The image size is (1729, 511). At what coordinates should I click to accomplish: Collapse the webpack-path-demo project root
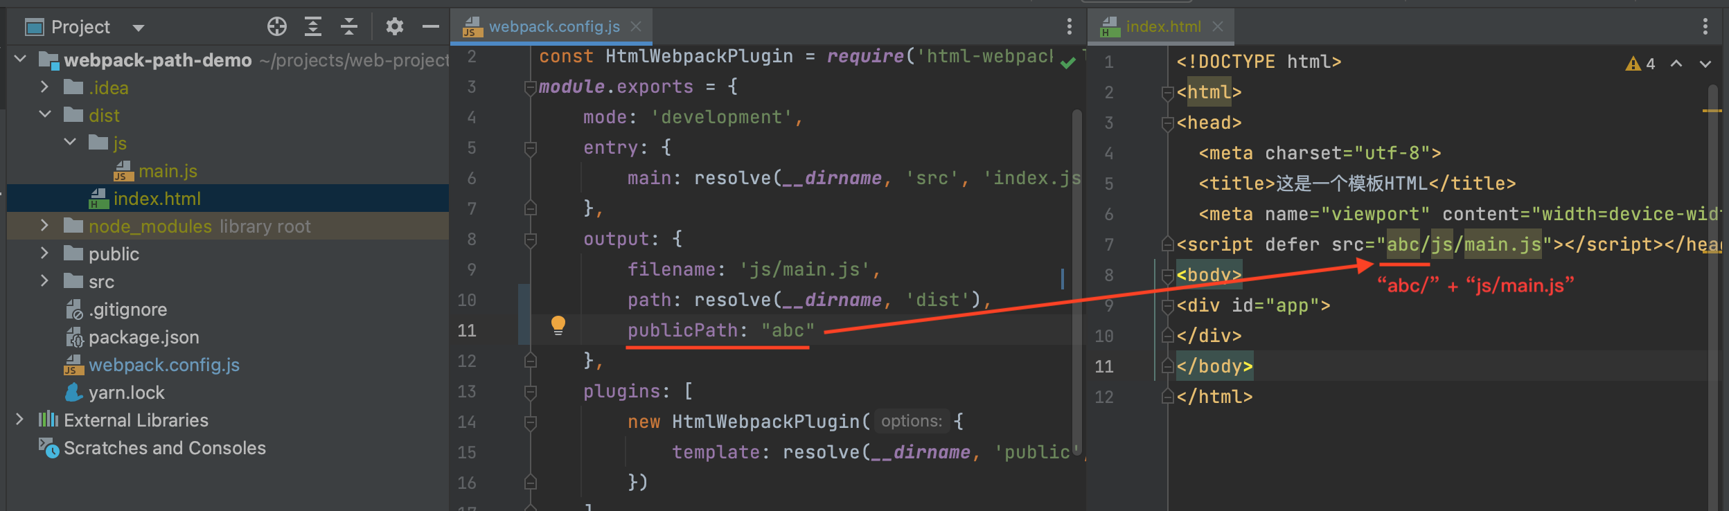[20, 60]
